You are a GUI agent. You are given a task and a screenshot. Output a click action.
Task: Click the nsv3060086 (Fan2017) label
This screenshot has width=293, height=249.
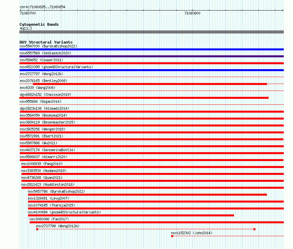[x=49, y=219]
